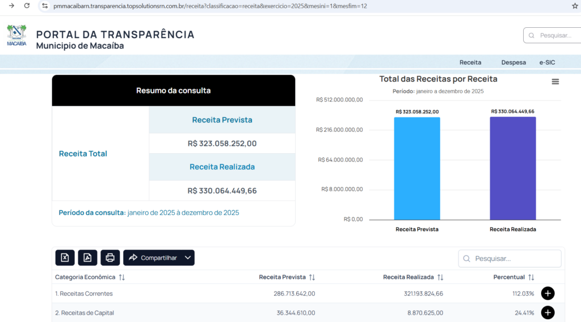Bookmark this page with the star icon
This screenshot has width=581, height=322.
[x=575, y=6]
